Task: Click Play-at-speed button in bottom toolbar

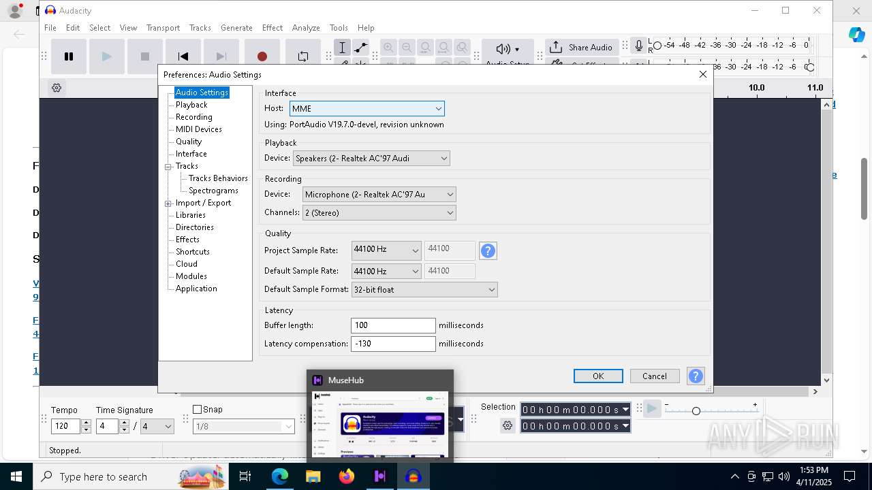Action: (x=651, y=408)
